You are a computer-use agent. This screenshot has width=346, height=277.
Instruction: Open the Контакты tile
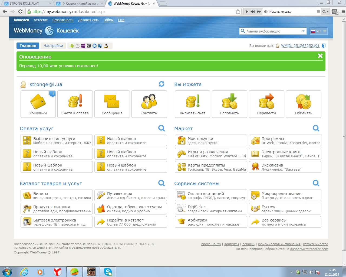(x=149, y=104)
